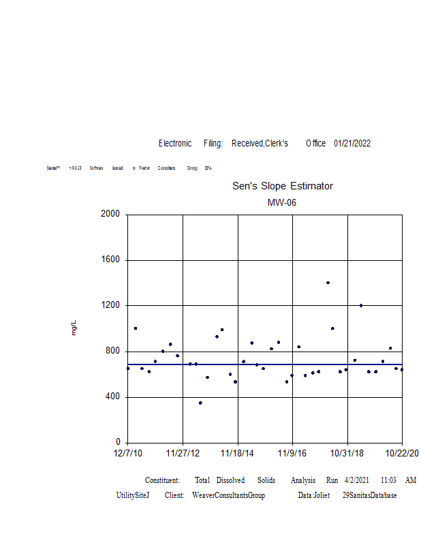Click the "Sen's Slope Estimator" chart title

[x=283, y=186]
